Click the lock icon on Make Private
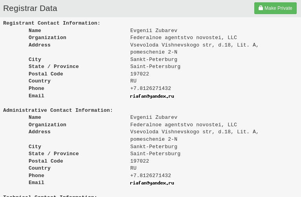 coord(261,8)
